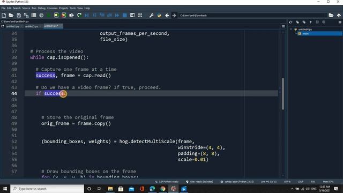This screenshot has height=193, width=343.
Task: Run current cell icon
Action: coord(56,16)
